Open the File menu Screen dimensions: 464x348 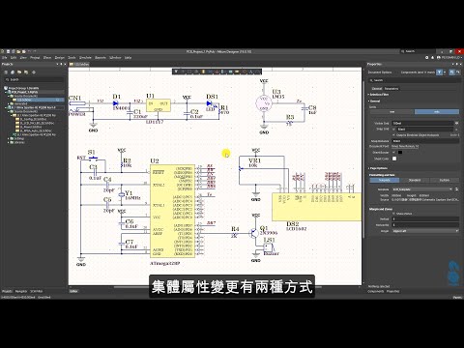coord(5,57)
